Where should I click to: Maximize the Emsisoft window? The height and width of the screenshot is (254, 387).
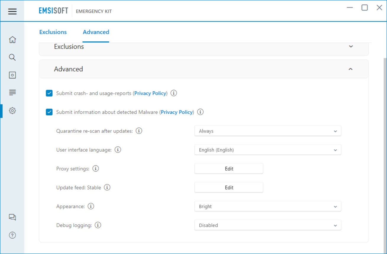[365, 8]
